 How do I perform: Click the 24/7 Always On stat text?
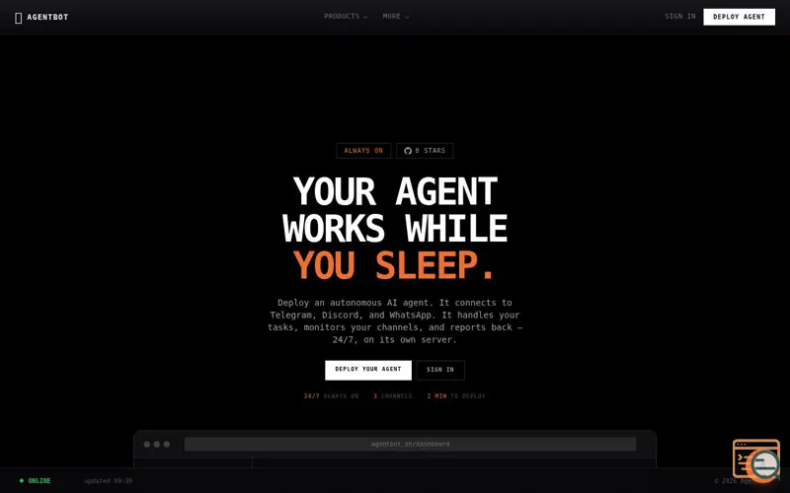[x=331, y=396]
